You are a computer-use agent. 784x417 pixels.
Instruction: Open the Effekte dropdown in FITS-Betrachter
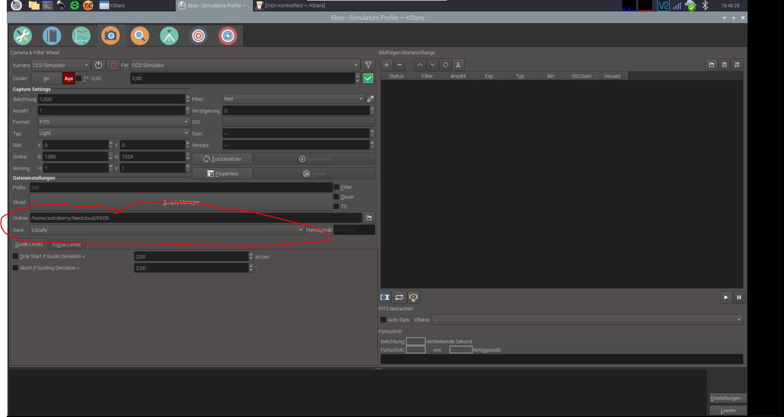(x=587, y=320)
